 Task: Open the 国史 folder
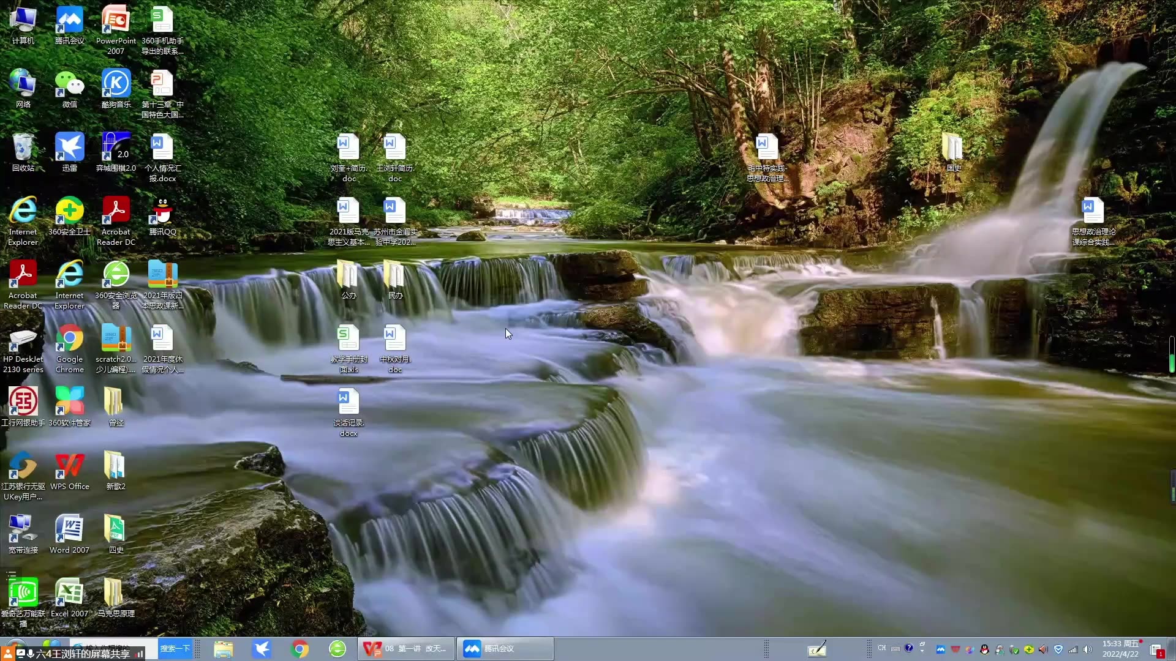pyautogui.click(x=954, y=153)
